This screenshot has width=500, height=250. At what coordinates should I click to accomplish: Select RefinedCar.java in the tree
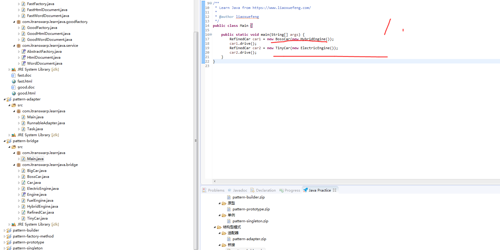click(41, 212)
